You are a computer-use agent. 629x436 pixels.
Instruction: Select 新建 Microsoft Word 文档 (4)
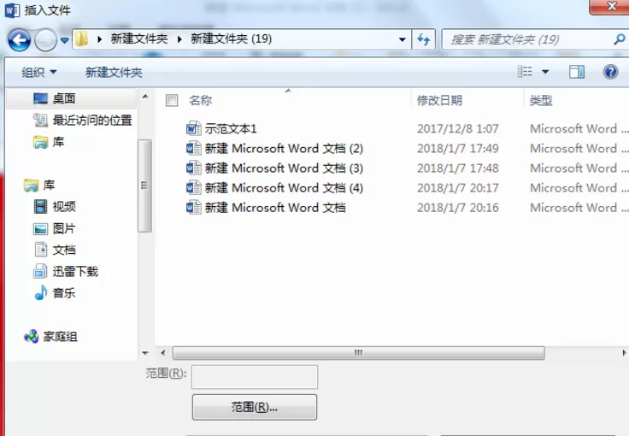tap(284, 188)
